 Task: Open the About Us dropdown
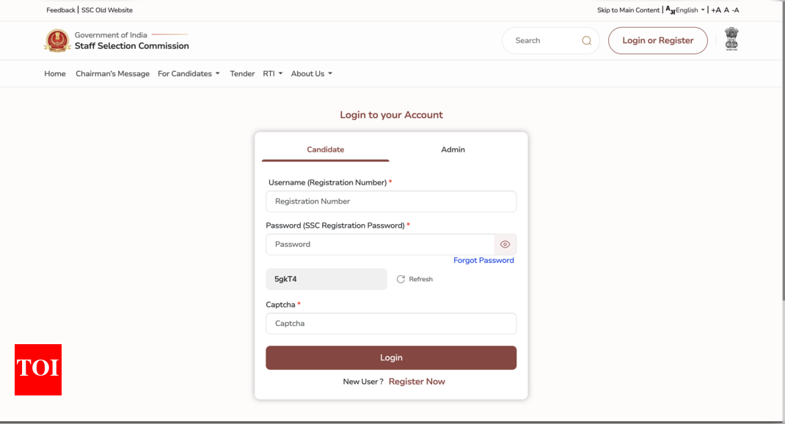[311, 74]
